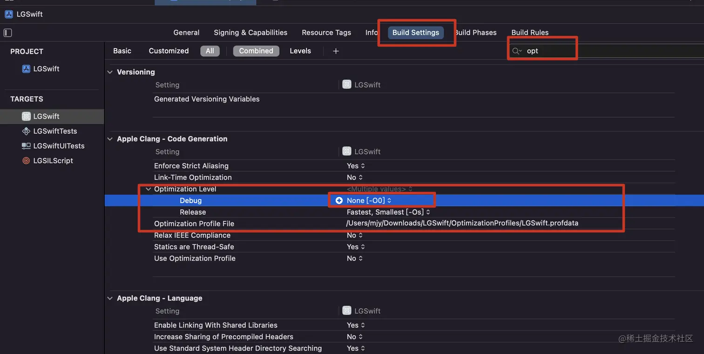Switch to Build Settings tab

[x=416, y=33]
